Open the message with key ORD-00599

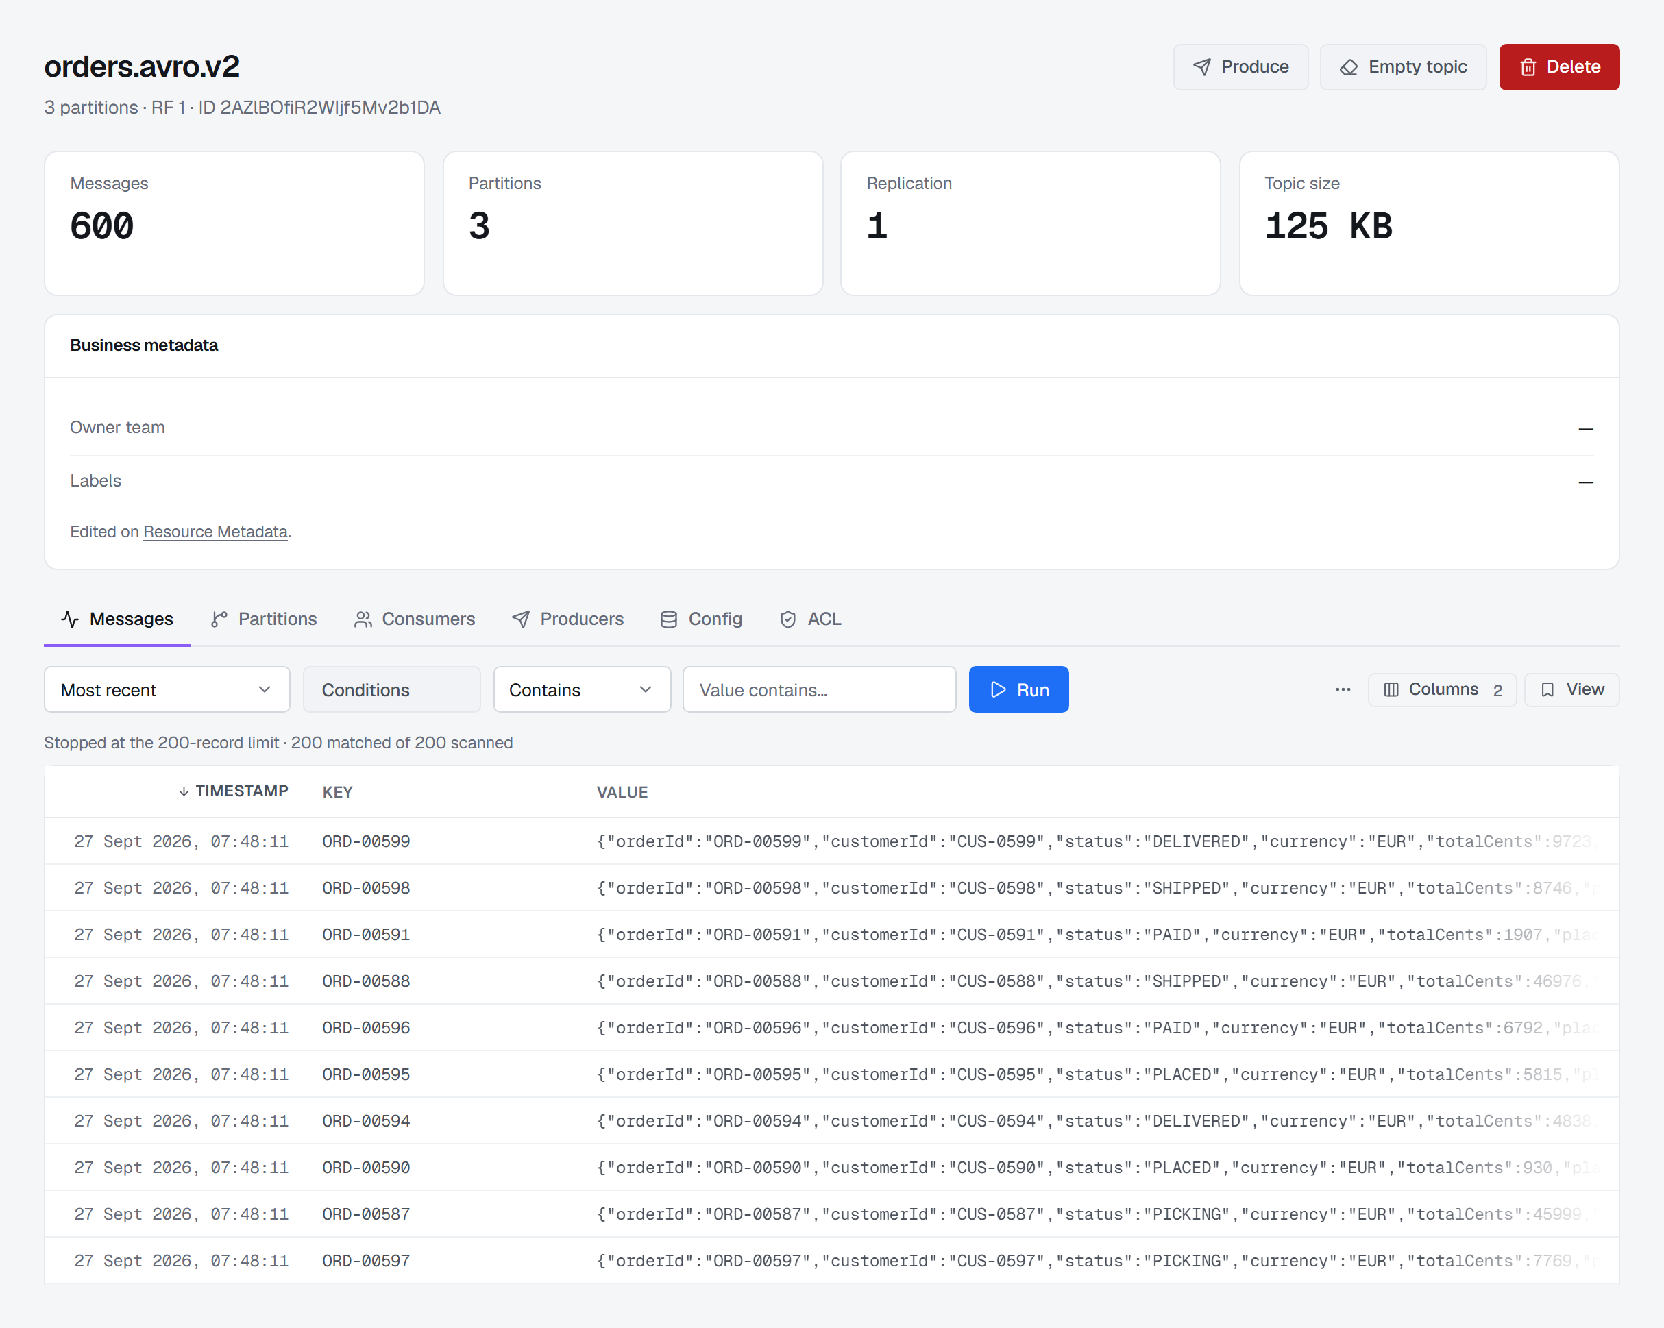click(832, 841)
